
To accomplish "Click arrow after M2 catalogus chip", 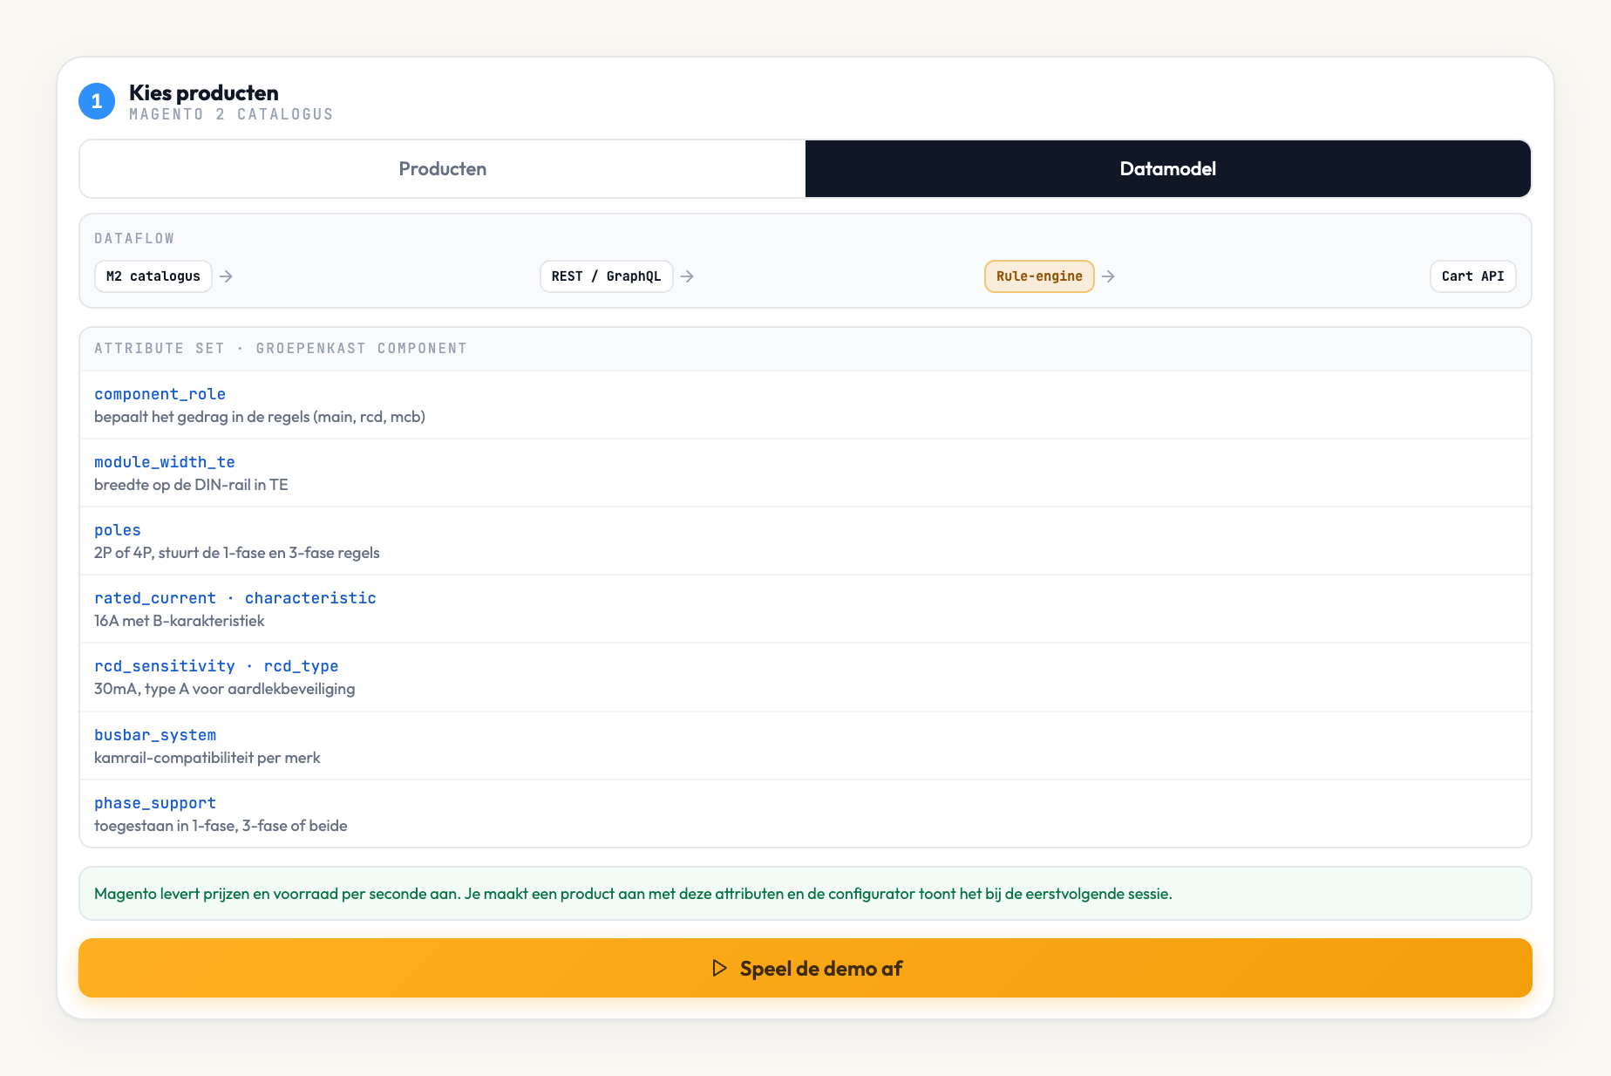I will click(227, 276).
